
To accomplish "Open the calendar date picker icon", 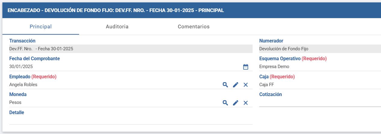I will [246, 67].
